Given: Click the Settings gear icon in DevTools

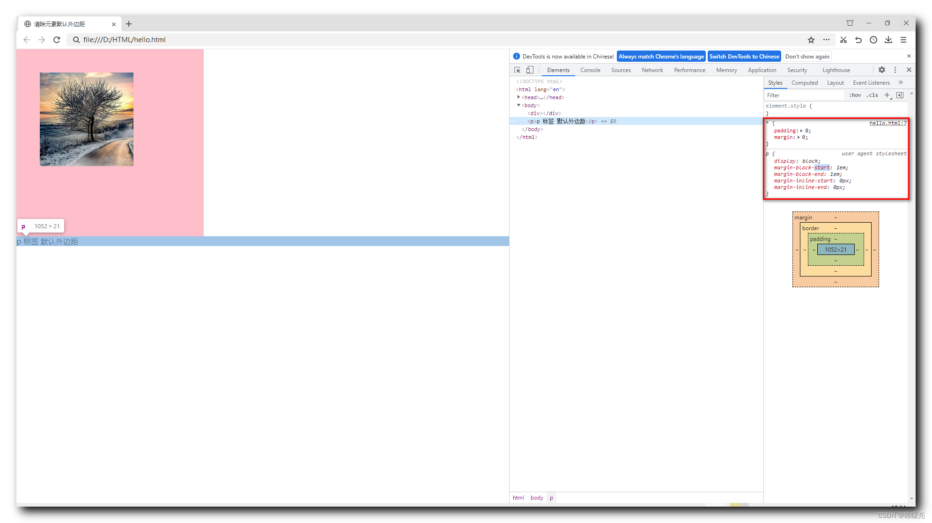Looking at the screenshot, I should [x=882, y=70].
